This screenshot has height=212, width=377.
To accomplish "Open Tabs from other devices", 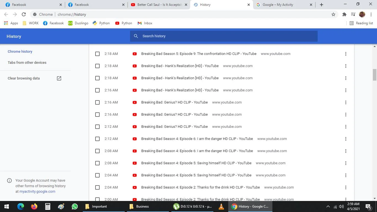I will 27,63.
